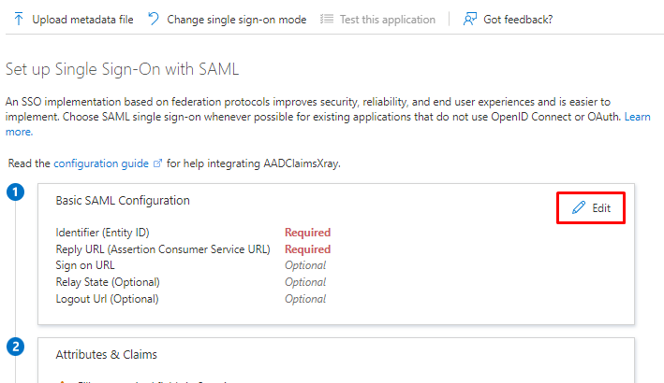Click the Upload metadata file arrow icon
The height and width of the screenshot is (383, 664).
[x=18, y=20]
